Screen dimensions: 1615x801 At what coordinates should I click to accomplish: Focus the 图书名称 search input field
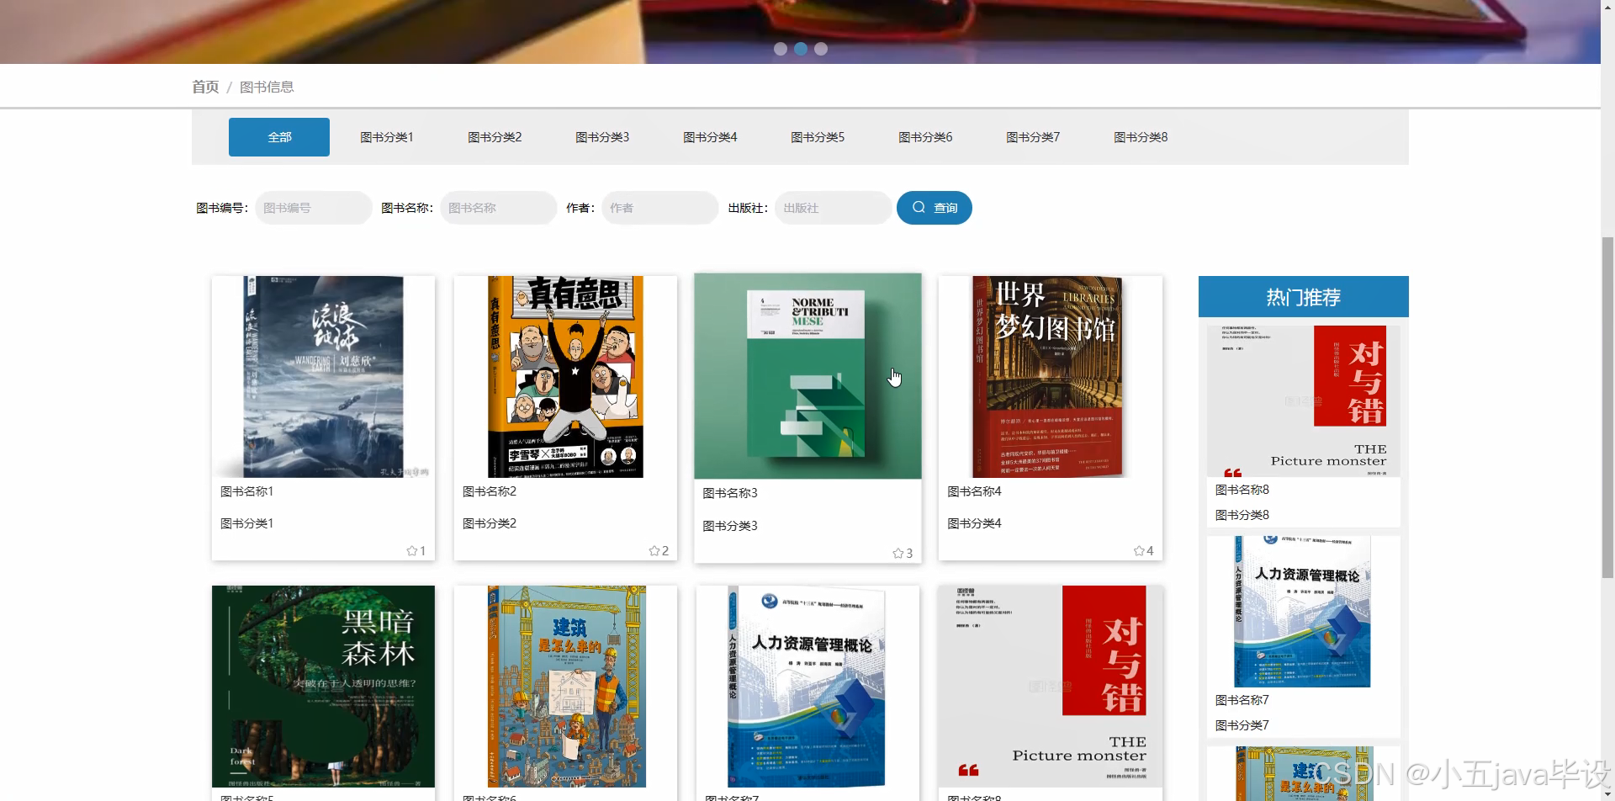click(499, 208)
